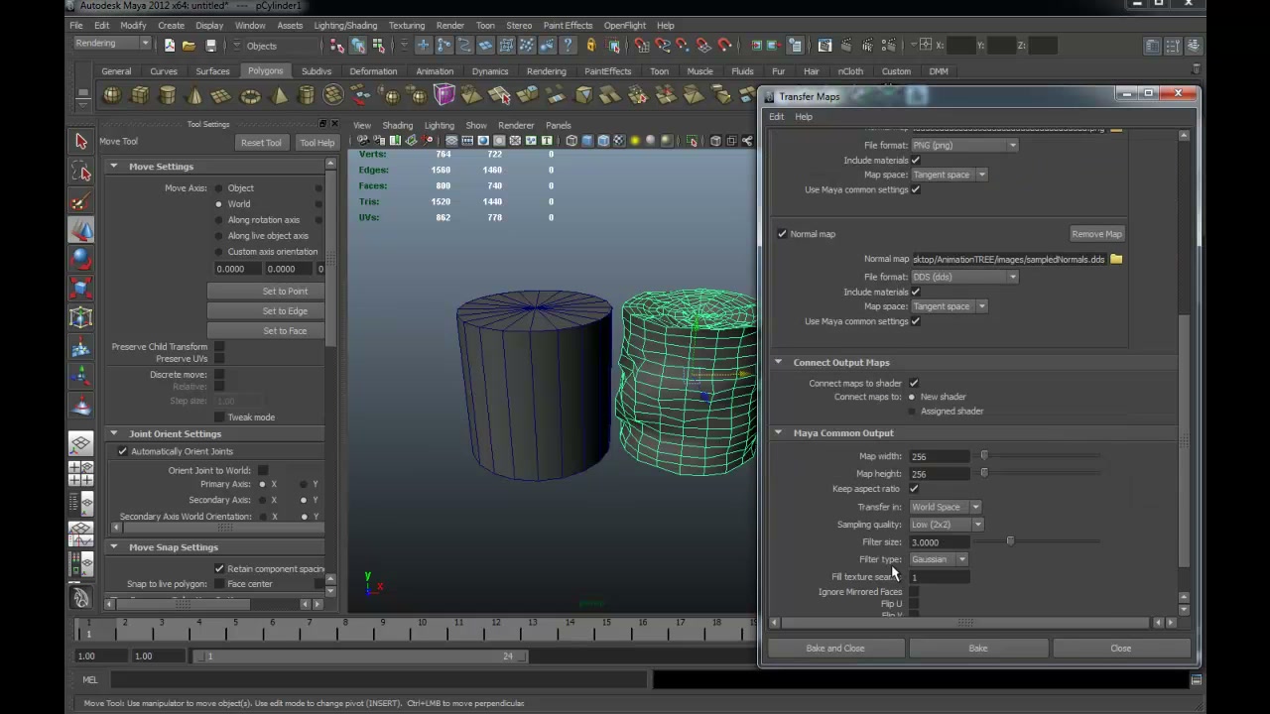Click the open scene folder icon
1270x714 pixels.
(190, 46)
